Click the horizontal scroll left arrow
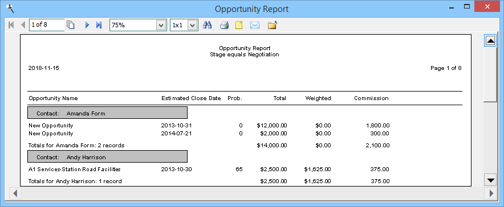 point(15,193)
